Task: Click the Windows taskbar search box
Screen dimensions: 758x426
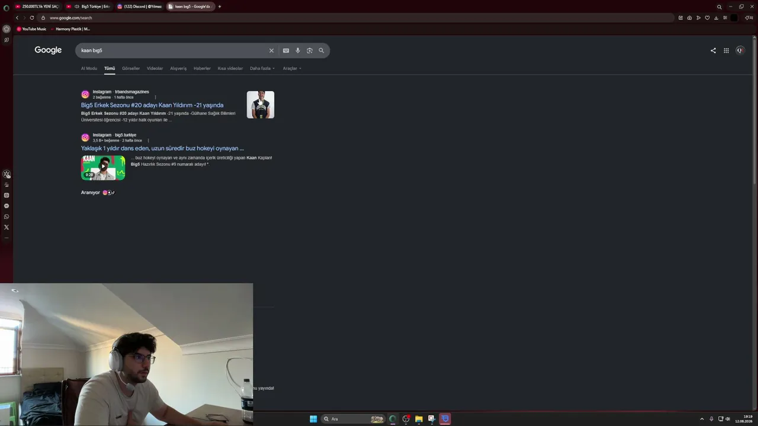Action: point(353,419)
